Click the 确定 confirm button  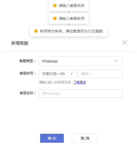point(52,138)
